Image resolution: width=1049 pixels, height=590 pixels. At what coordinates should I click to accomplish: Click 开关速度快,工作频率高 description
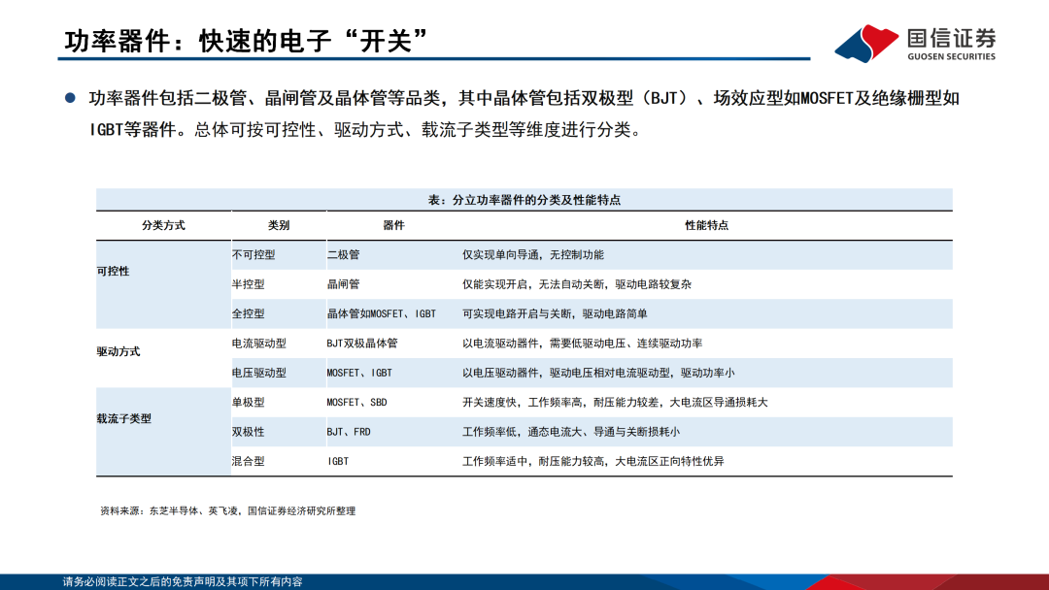point(615,403)
